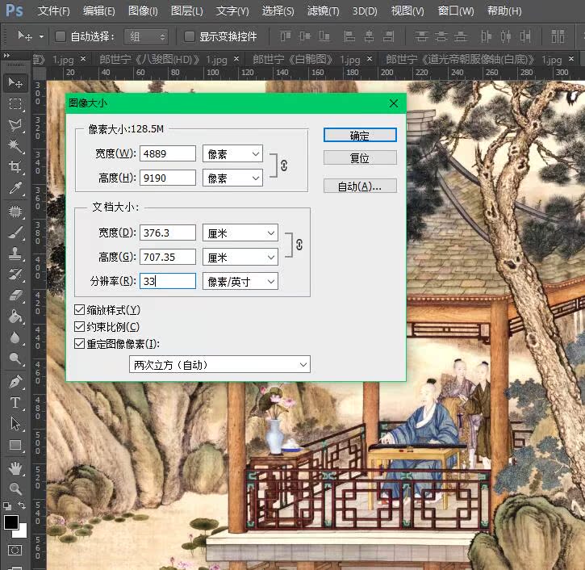The width and height of the screenshot is (585, 570).
Task: Uncheck 重定图像像素(I) option
Action: [x=79, y=343]
